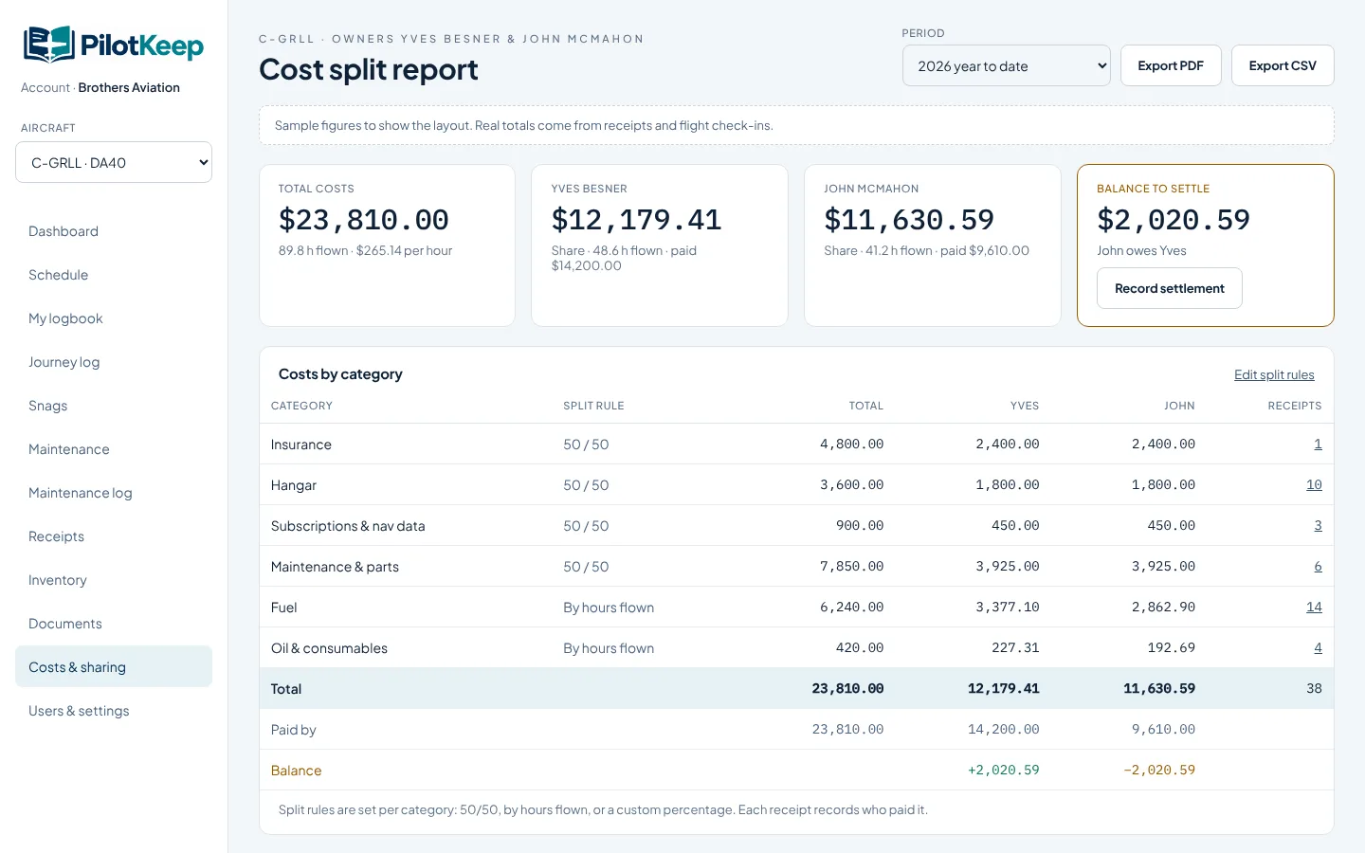Click John McMahon's share amount $11,630.59
This screenshot has width=1365, height=853.
pos(909,220)
